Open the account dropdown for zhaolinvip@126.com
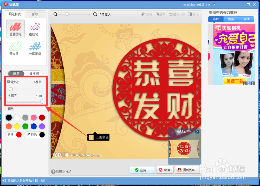 [214, 4]
